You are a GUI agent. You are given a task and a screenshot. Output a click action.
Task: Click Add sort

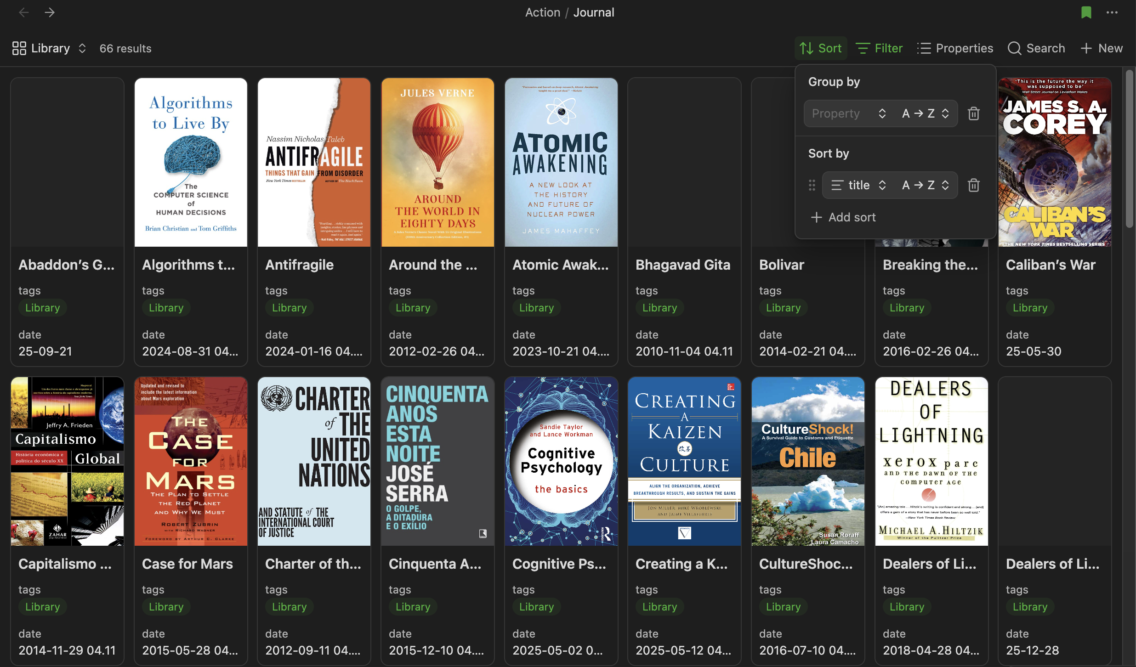(x=843, y=217)
